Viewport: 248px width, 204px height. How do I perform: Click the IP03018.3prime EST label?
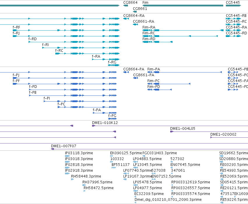[x=79, y=159]
